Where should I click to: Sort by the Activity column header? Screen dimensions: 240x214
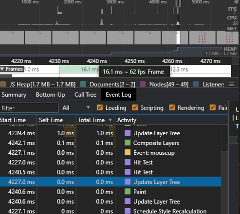172,120
